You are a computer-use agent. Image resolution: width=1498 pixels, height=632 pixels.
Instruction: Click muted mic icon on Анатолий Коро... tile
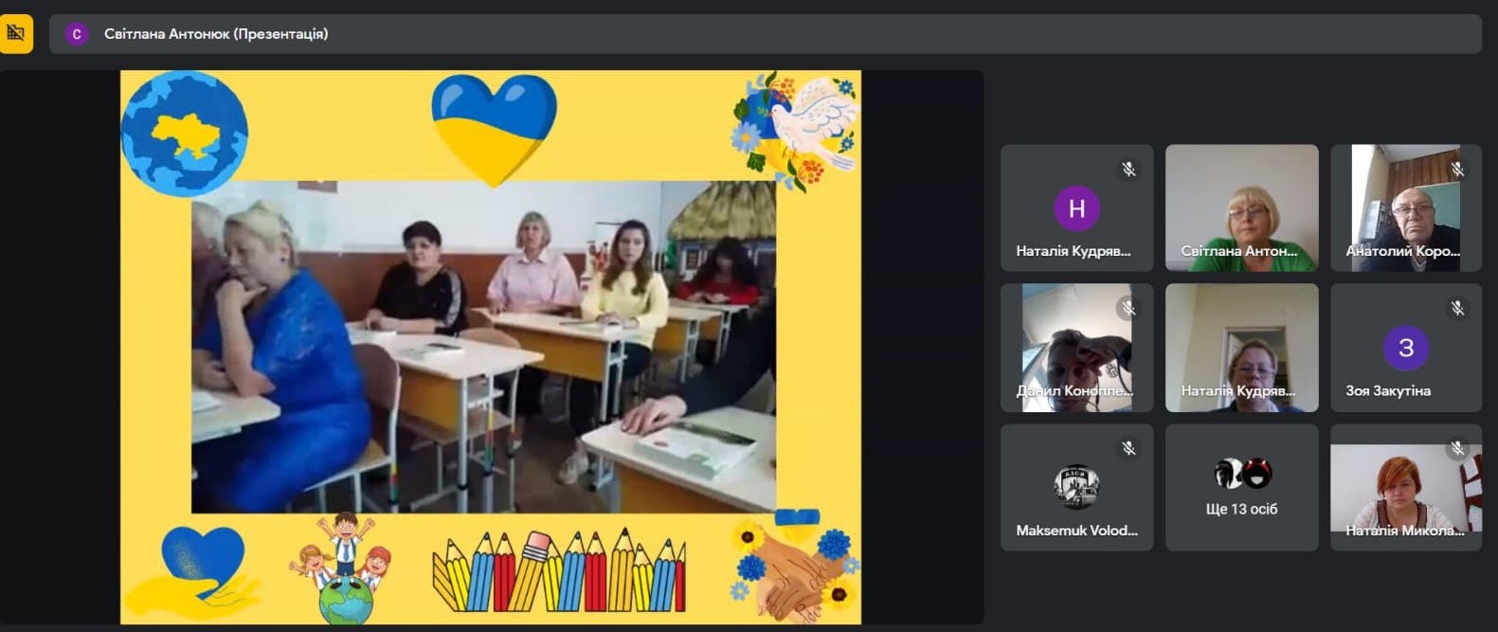coord(1457,170)
